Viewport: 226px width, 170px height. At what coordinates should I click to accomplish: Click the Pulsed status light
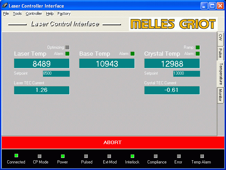[x=86, y=156]
